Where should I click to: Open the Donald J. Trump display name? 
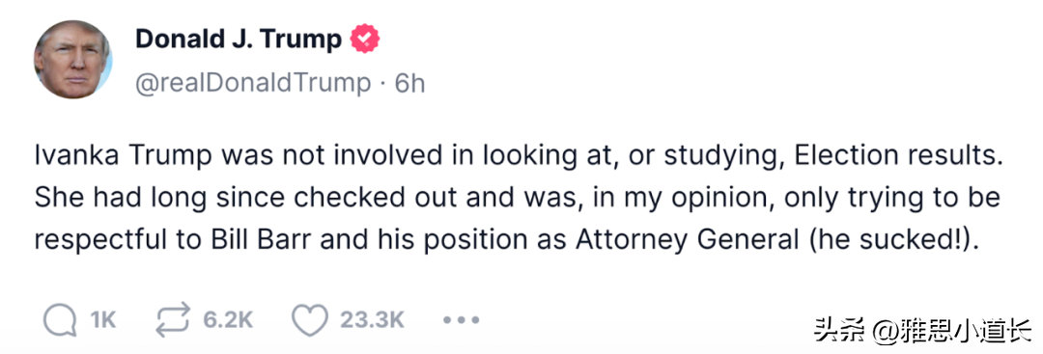click(239, 40)
